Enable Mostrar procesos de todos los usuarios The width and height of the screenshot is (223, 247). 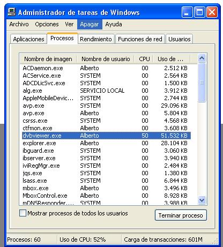[x=23, y=213]
